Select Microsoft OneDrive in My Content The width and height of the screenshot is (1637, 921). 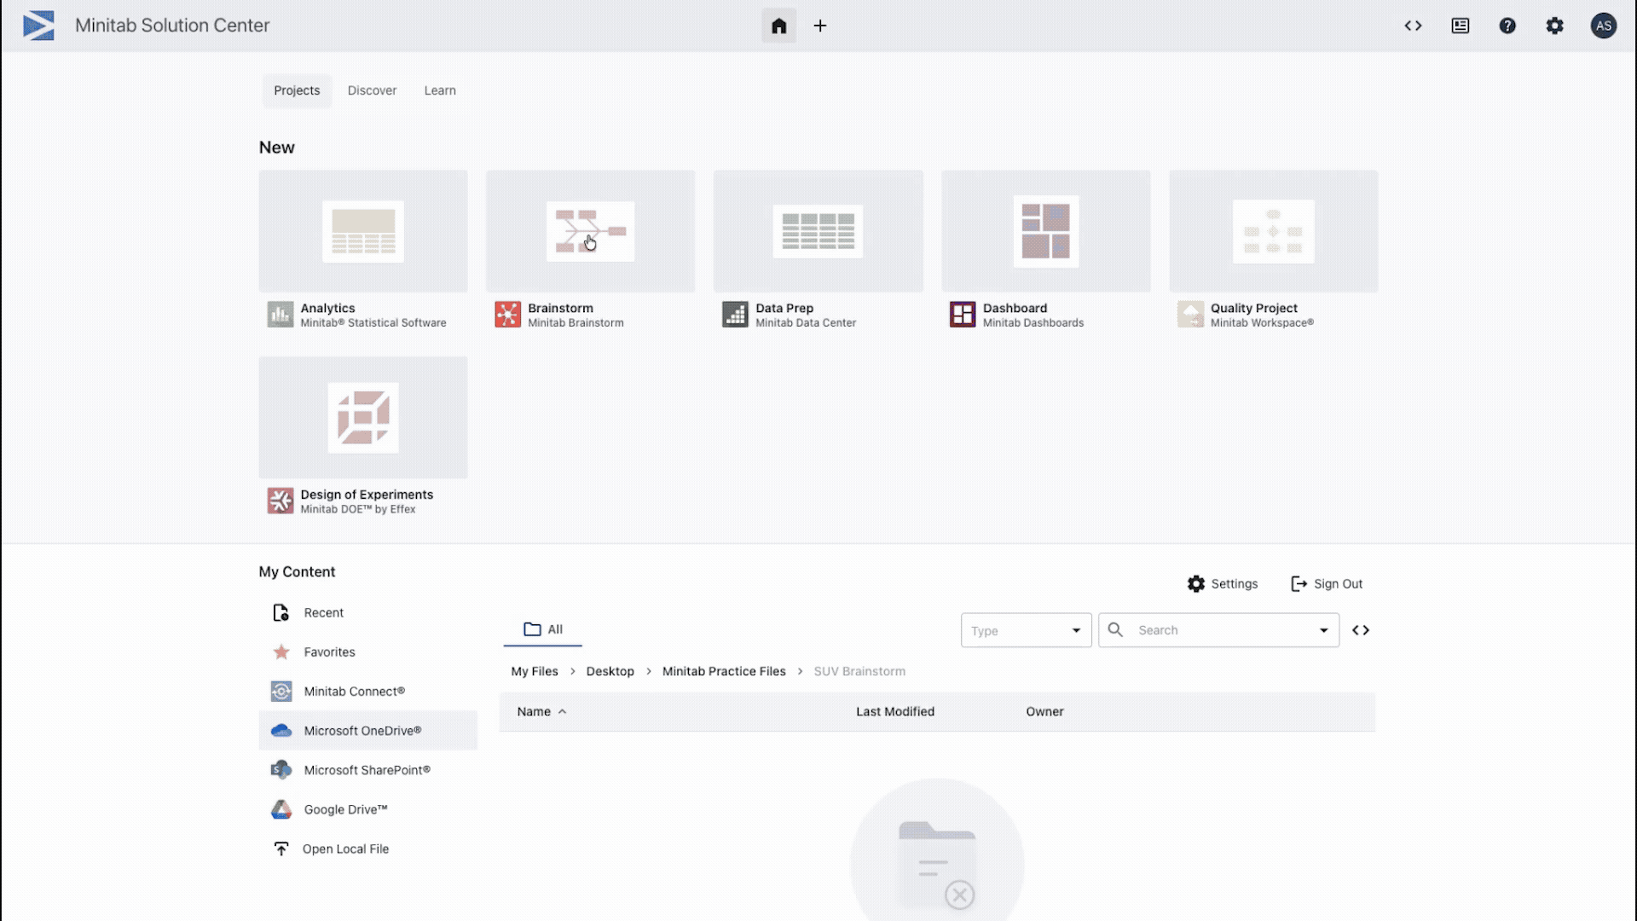368,731
